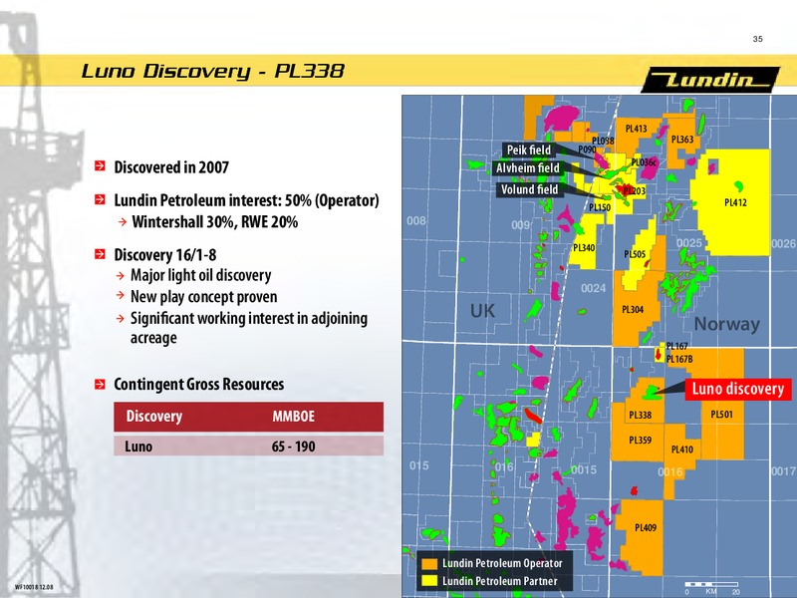Click the PL359 licence label on map
797x598 pixels.
coord(640,441)
